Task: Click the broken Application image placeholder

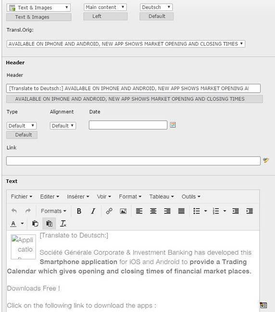Action: [24, 247]
